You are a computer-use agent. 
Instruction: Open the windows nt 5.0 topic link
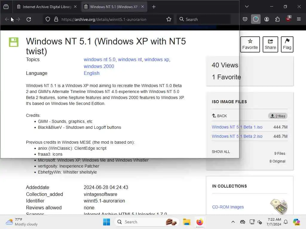point(100,59)
